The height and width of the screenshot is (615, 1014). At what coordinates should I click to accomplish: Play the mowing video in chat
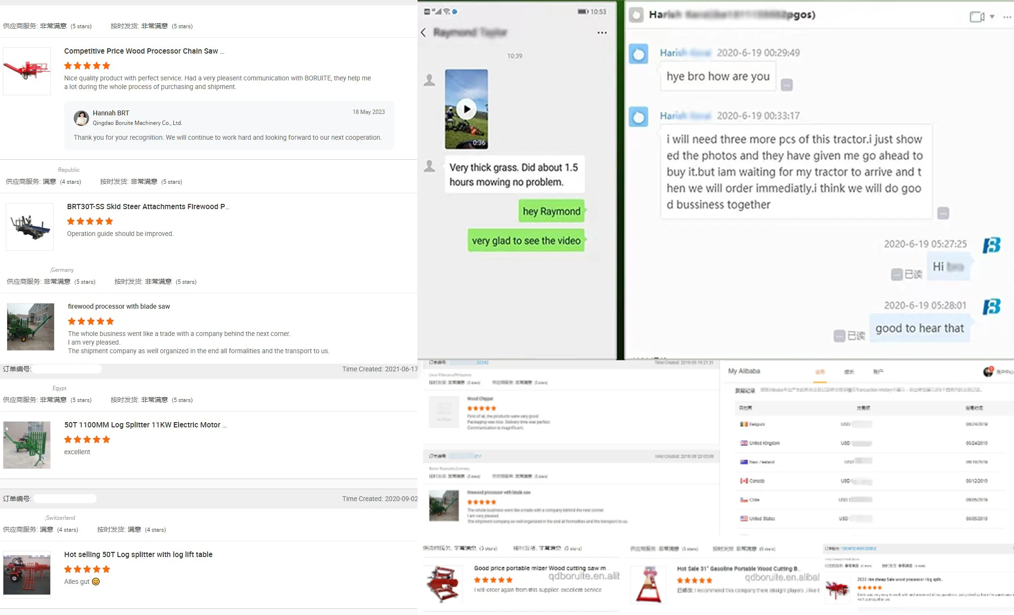click(466, 109)
